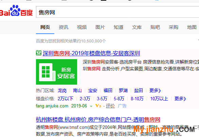The width and height of the screenshot is (199, 137).
Task: Open the Anjuke 新房 thumbnail image
Action: click(56, 72)
